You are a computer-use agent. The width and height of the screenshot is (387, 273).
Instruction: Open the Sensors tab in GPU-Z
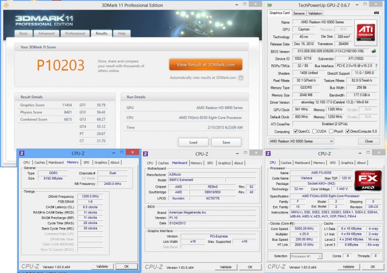point(299,13)
